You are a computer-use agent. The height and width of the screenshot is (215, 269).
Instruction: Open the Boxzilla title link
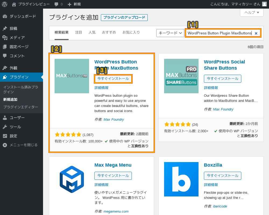pyautogui.click(x=213, y=165)
